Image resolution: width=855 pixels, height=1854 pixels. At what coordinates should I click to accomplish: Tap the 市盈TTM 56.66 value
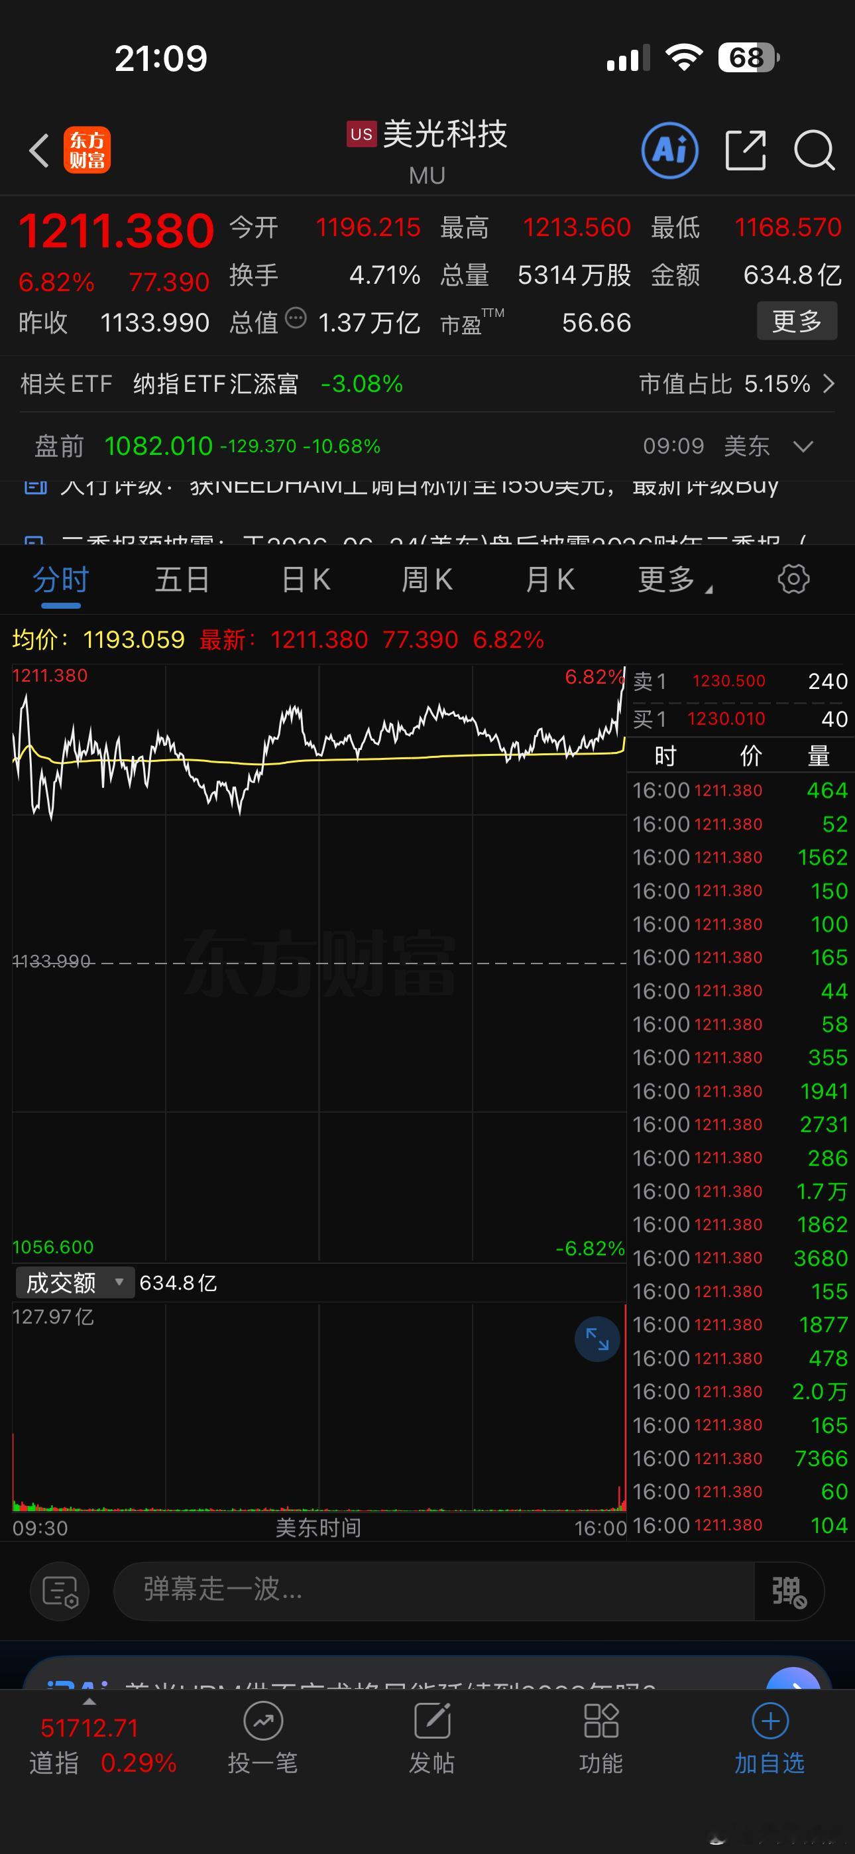pyautogui.click(x=597, y=322)
